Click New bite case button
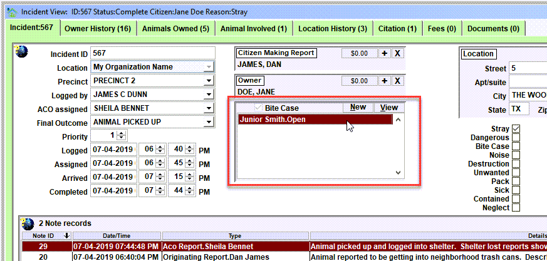 point(358,108)
